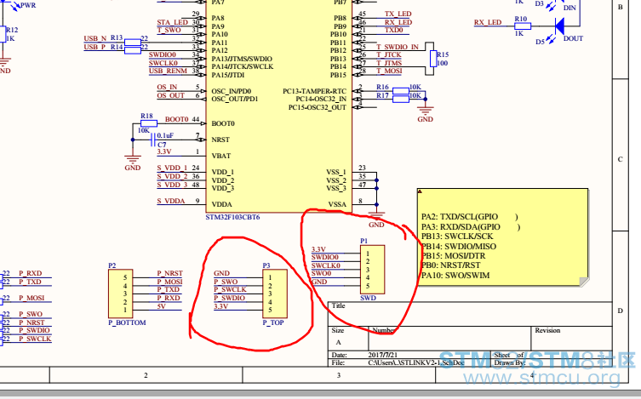Select the OS_IN net label
This screenshot has height=399, width=641.
point(167,87)
